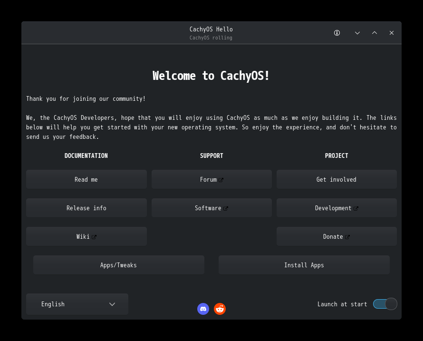Viewport: 423px width, 341px height.
Task: Toggle the Launch at start switch
Action: click(x=385, y=304)
